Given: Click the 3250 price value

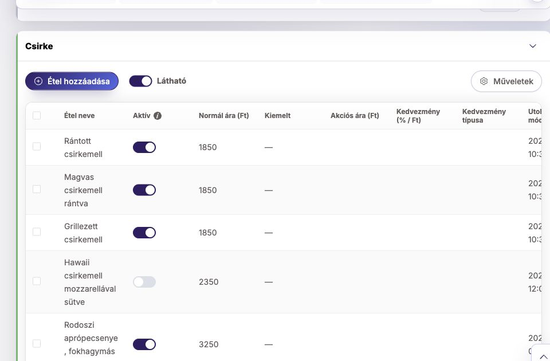Looking at the screenshot, I should pyautogui.click(x=209, y=344).
